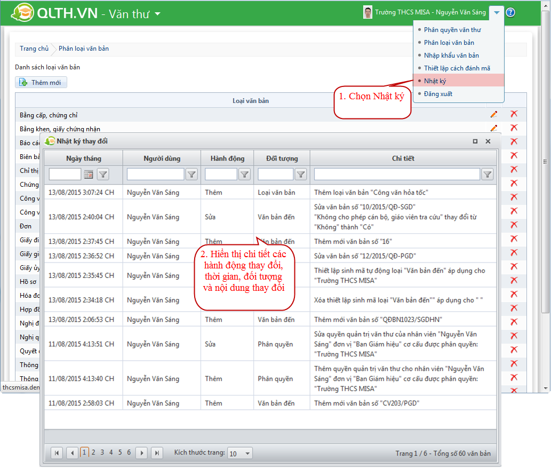Edit 'Bằng khen, giấy chứng nhận' pencil icon
551x468 pixels.
pyautogui.click(x=494, y=128)
